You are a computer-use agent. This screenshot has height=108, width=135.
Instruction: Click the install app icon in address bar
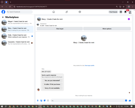120,7
